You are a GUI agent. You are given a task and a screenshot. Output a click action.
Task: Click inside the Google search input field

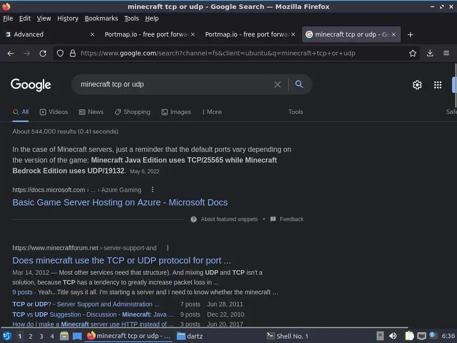click(x=175, y=84)
